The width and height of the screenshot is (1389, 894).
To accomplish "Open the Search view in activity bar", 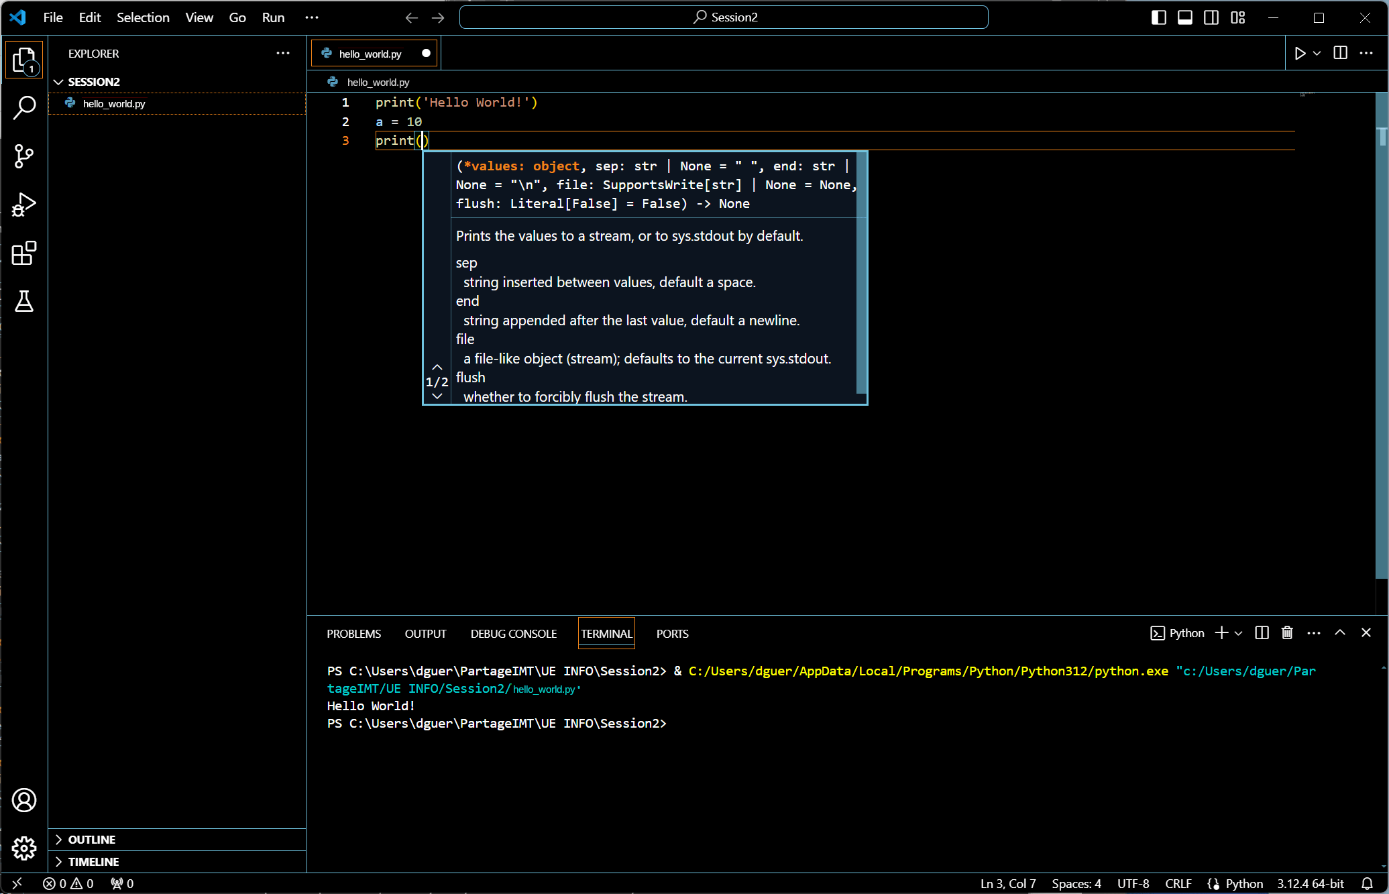I will click(24, 107).
